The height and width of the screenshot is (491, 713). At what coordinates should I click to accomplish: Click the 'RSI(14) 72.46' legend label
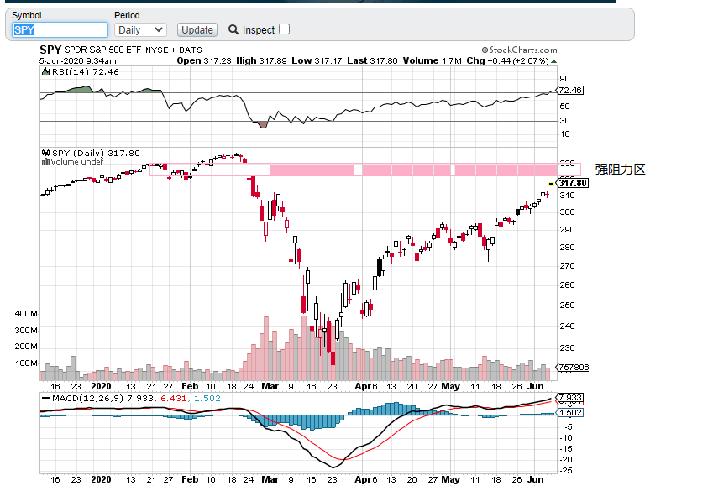[86, 72]
